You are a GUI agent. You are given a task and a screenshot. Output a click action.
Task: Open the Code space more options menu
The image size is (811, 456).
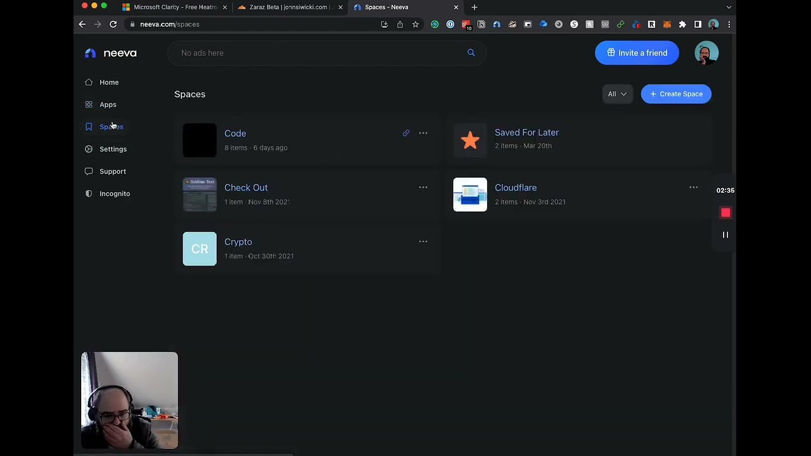[x=423, y=133]
